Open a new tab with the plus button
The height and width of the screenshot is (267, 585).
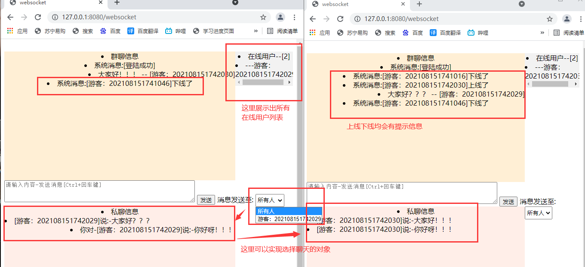pyautogui.click(x=116, y=3)
